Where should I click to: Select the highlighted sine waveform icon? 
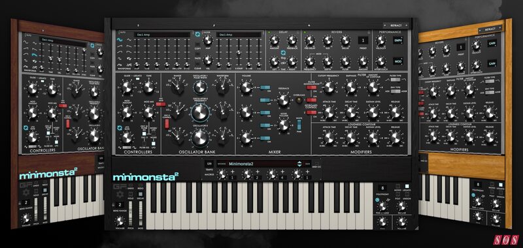point(119,40)
